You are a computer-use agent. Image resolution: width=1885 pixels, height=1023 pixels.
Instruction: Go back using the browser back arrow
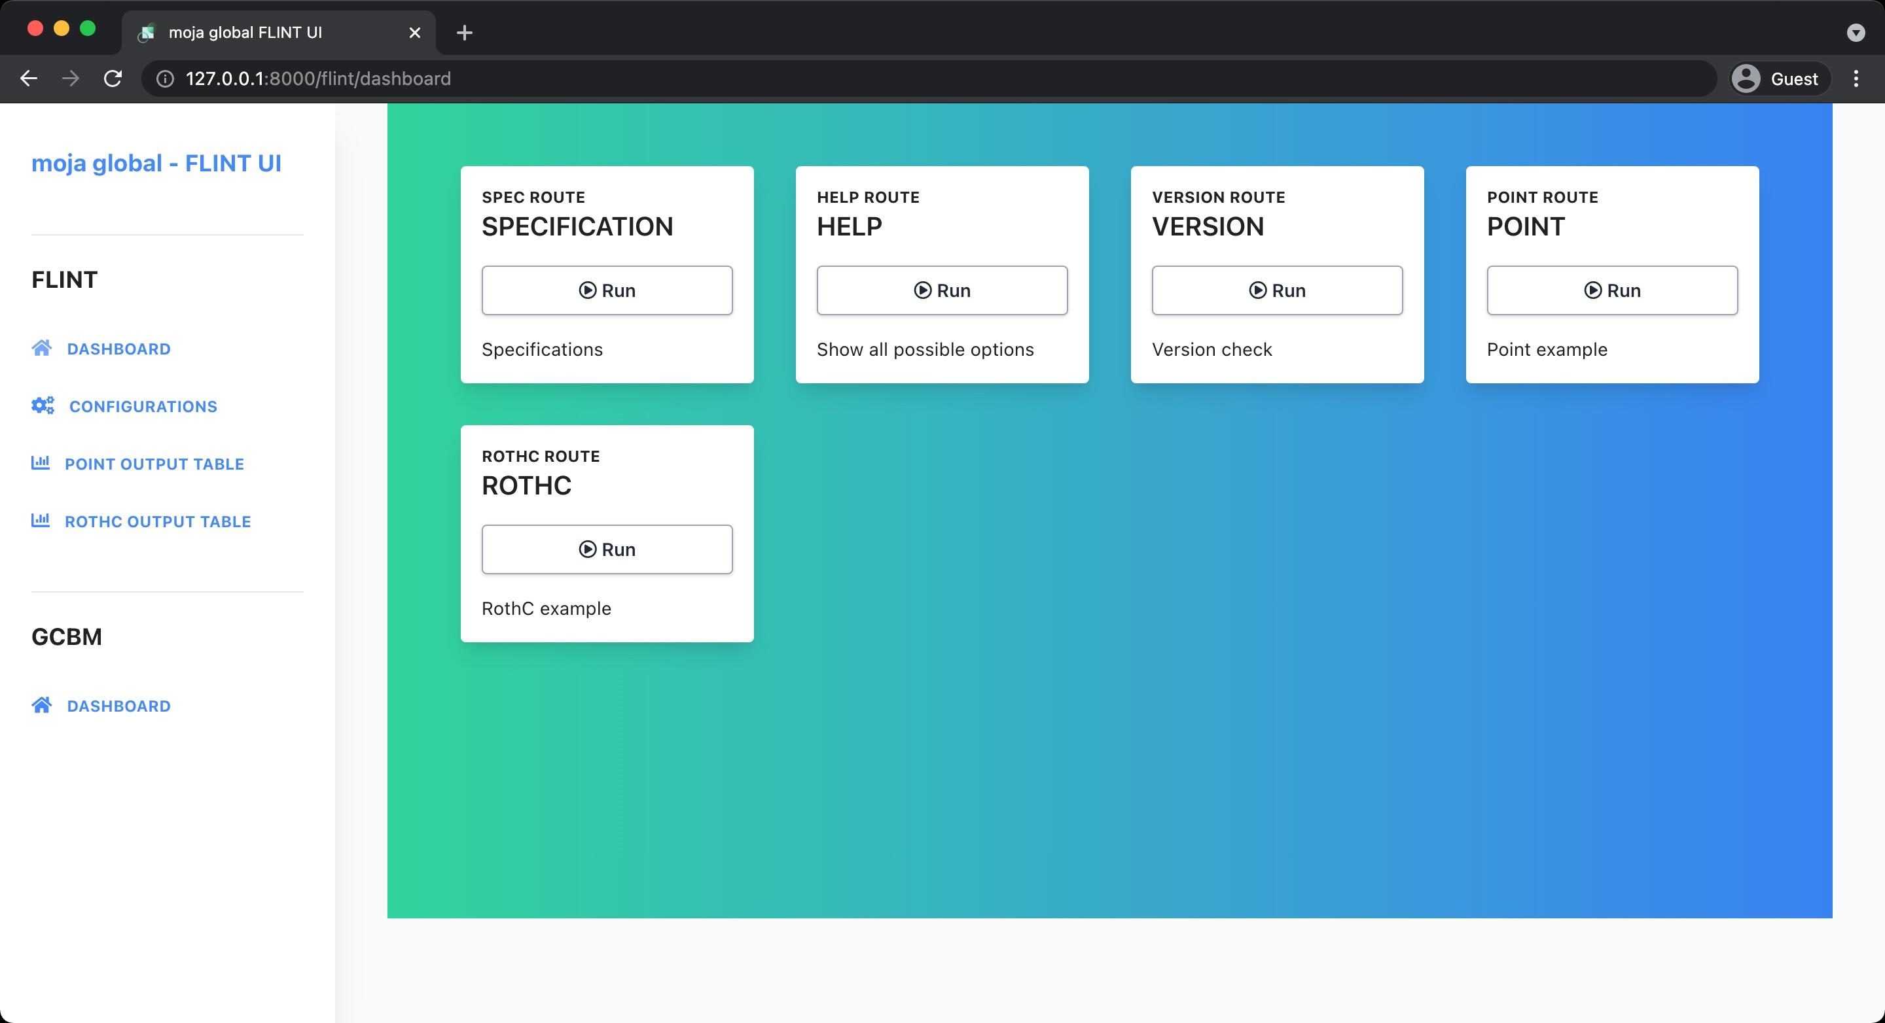[x=29, y=78]
